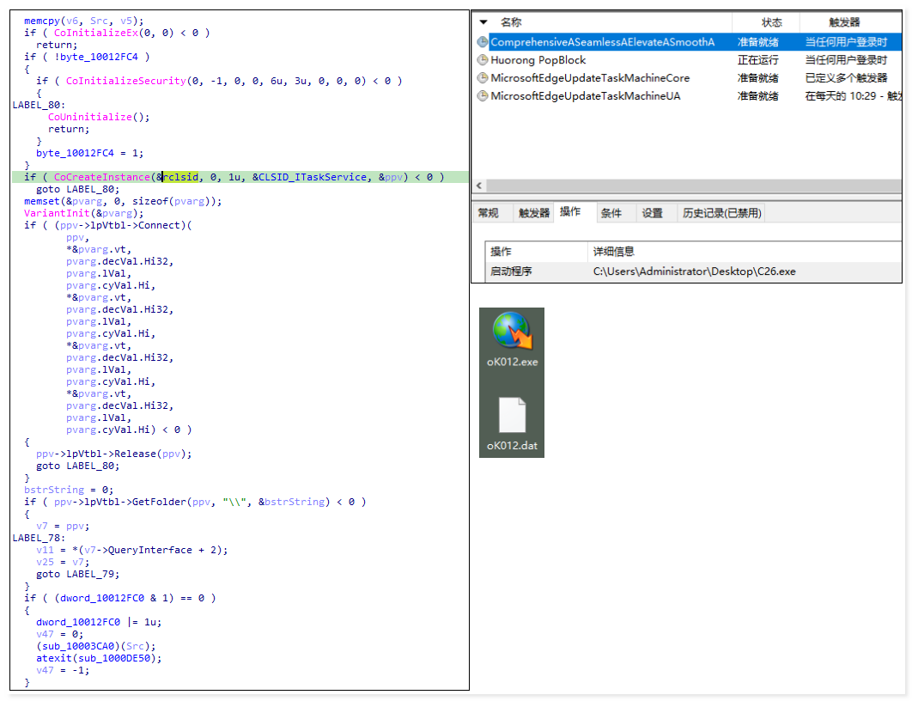This screenshot has height=701, width=912.
Task: Open the oK012.exe globe icon
Action: pyautogui.click(x=512, y=332)
